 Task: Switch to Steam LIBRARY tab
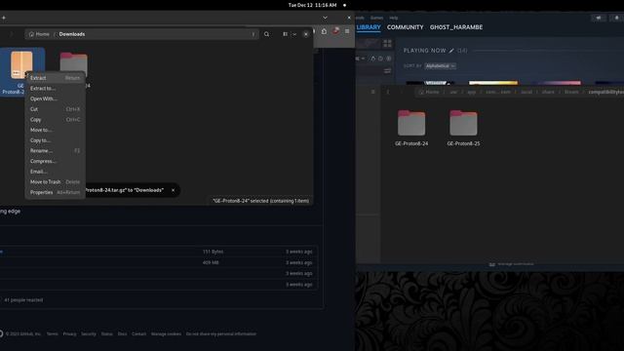tap(369, 27)
